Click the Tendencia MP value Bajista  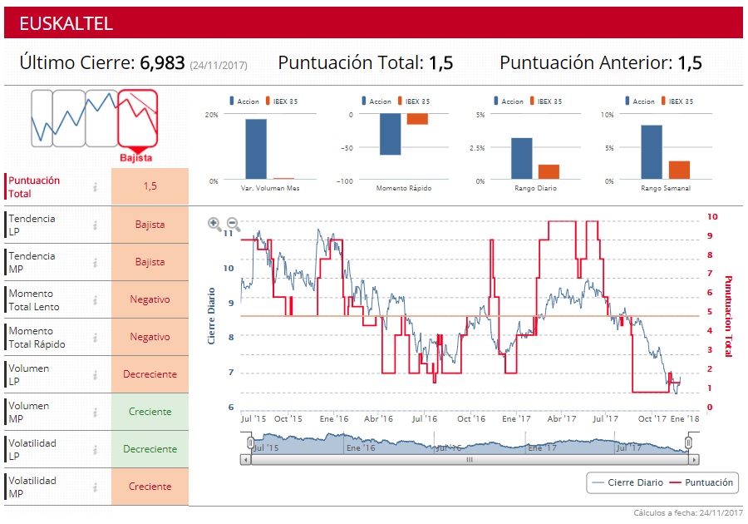(x=150, y=262)
